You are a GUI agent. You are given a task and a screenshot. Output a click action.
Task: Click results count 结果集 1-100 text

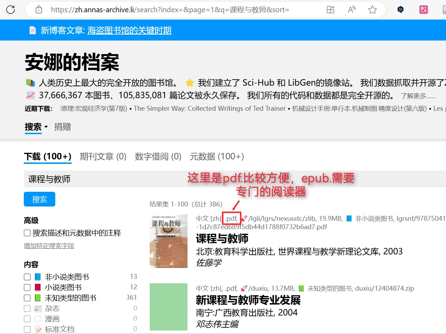186,204
